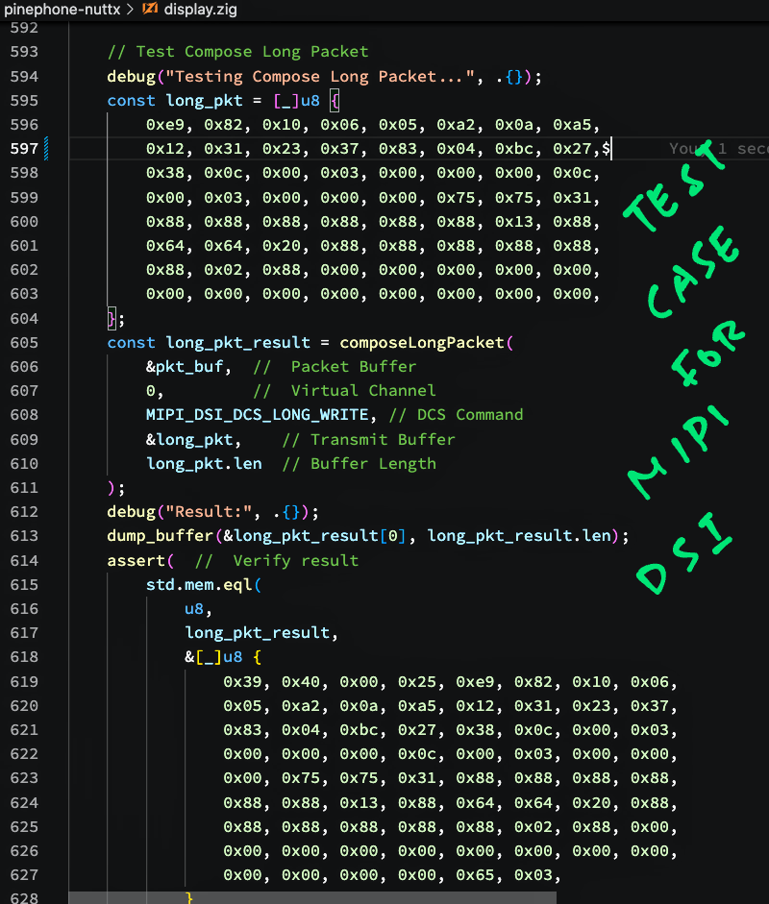Click the MIPI_DSI_DCS_LONG_WRITE constant
769x904 pixels.
coord(257,415)
